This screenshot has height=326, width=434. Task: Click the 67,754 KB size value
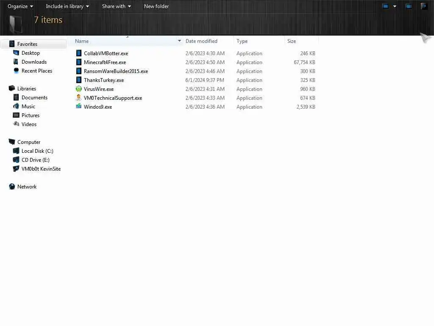coord(304,62)
